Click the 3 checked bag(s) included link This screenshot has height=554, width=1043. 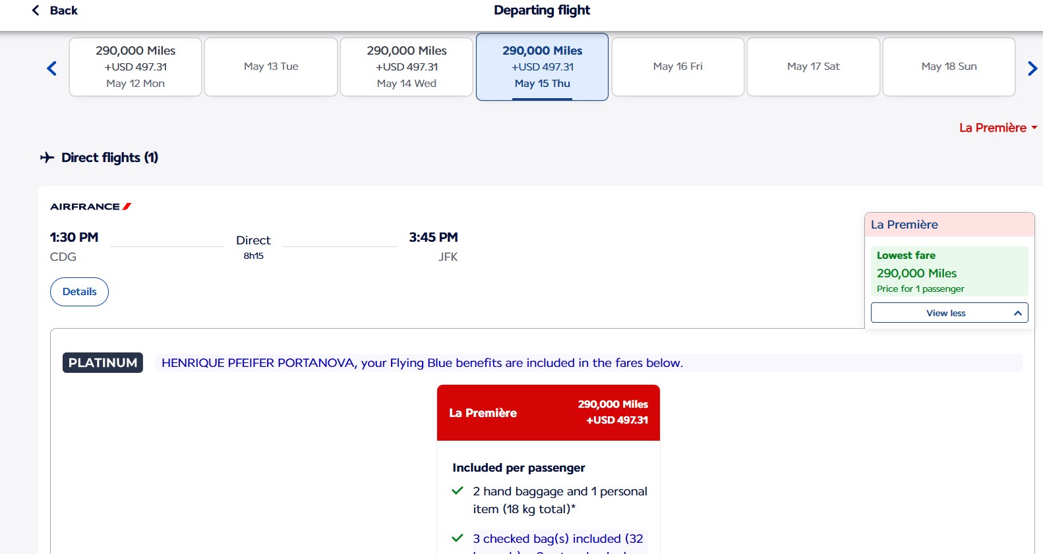click(x=558, y=539)
